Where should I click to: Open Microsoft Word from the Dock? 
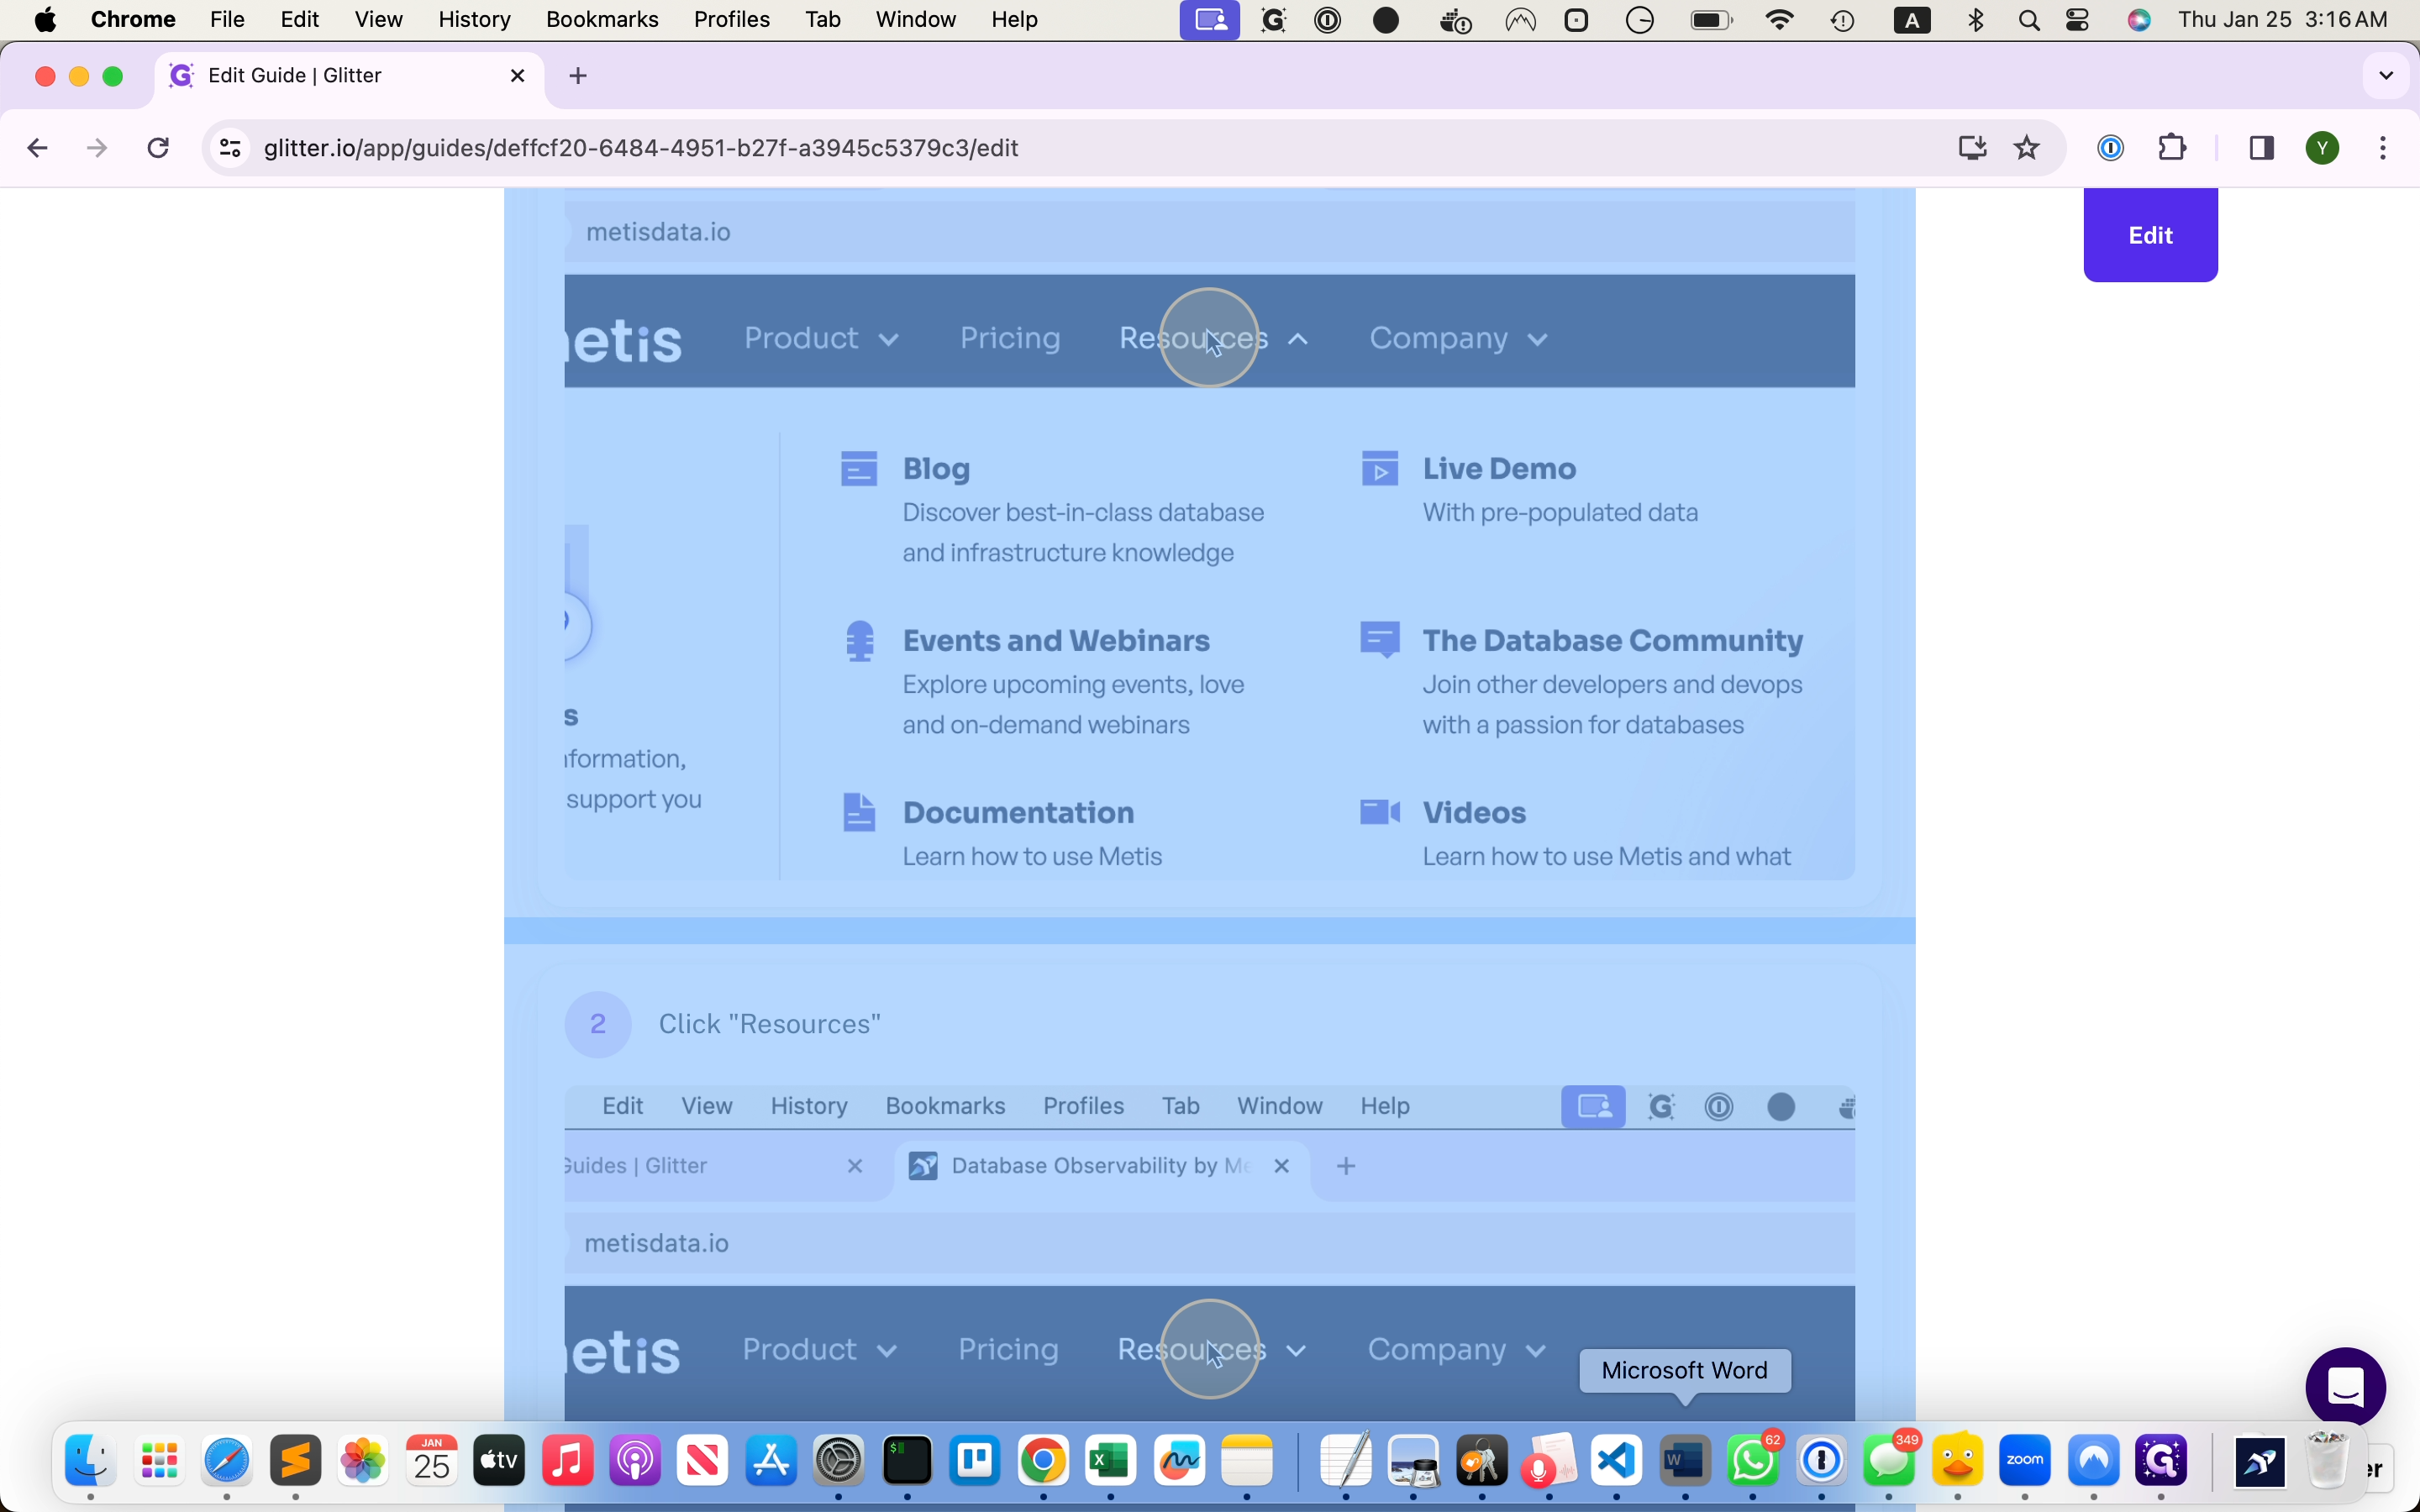point(1686,1462)
